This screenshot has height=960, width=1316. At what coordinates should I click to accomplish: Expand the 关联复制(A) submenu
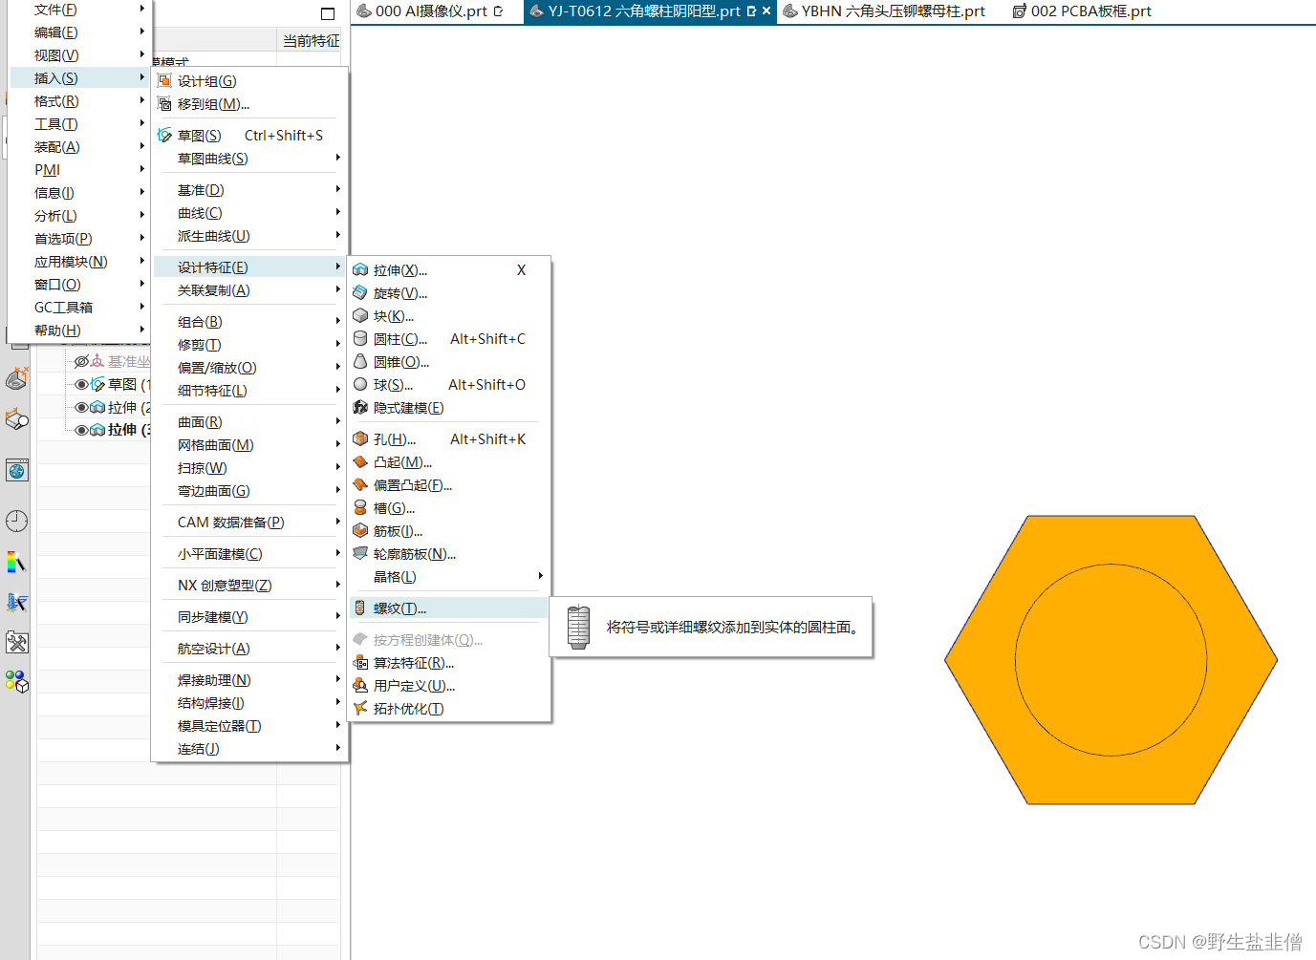249,290
